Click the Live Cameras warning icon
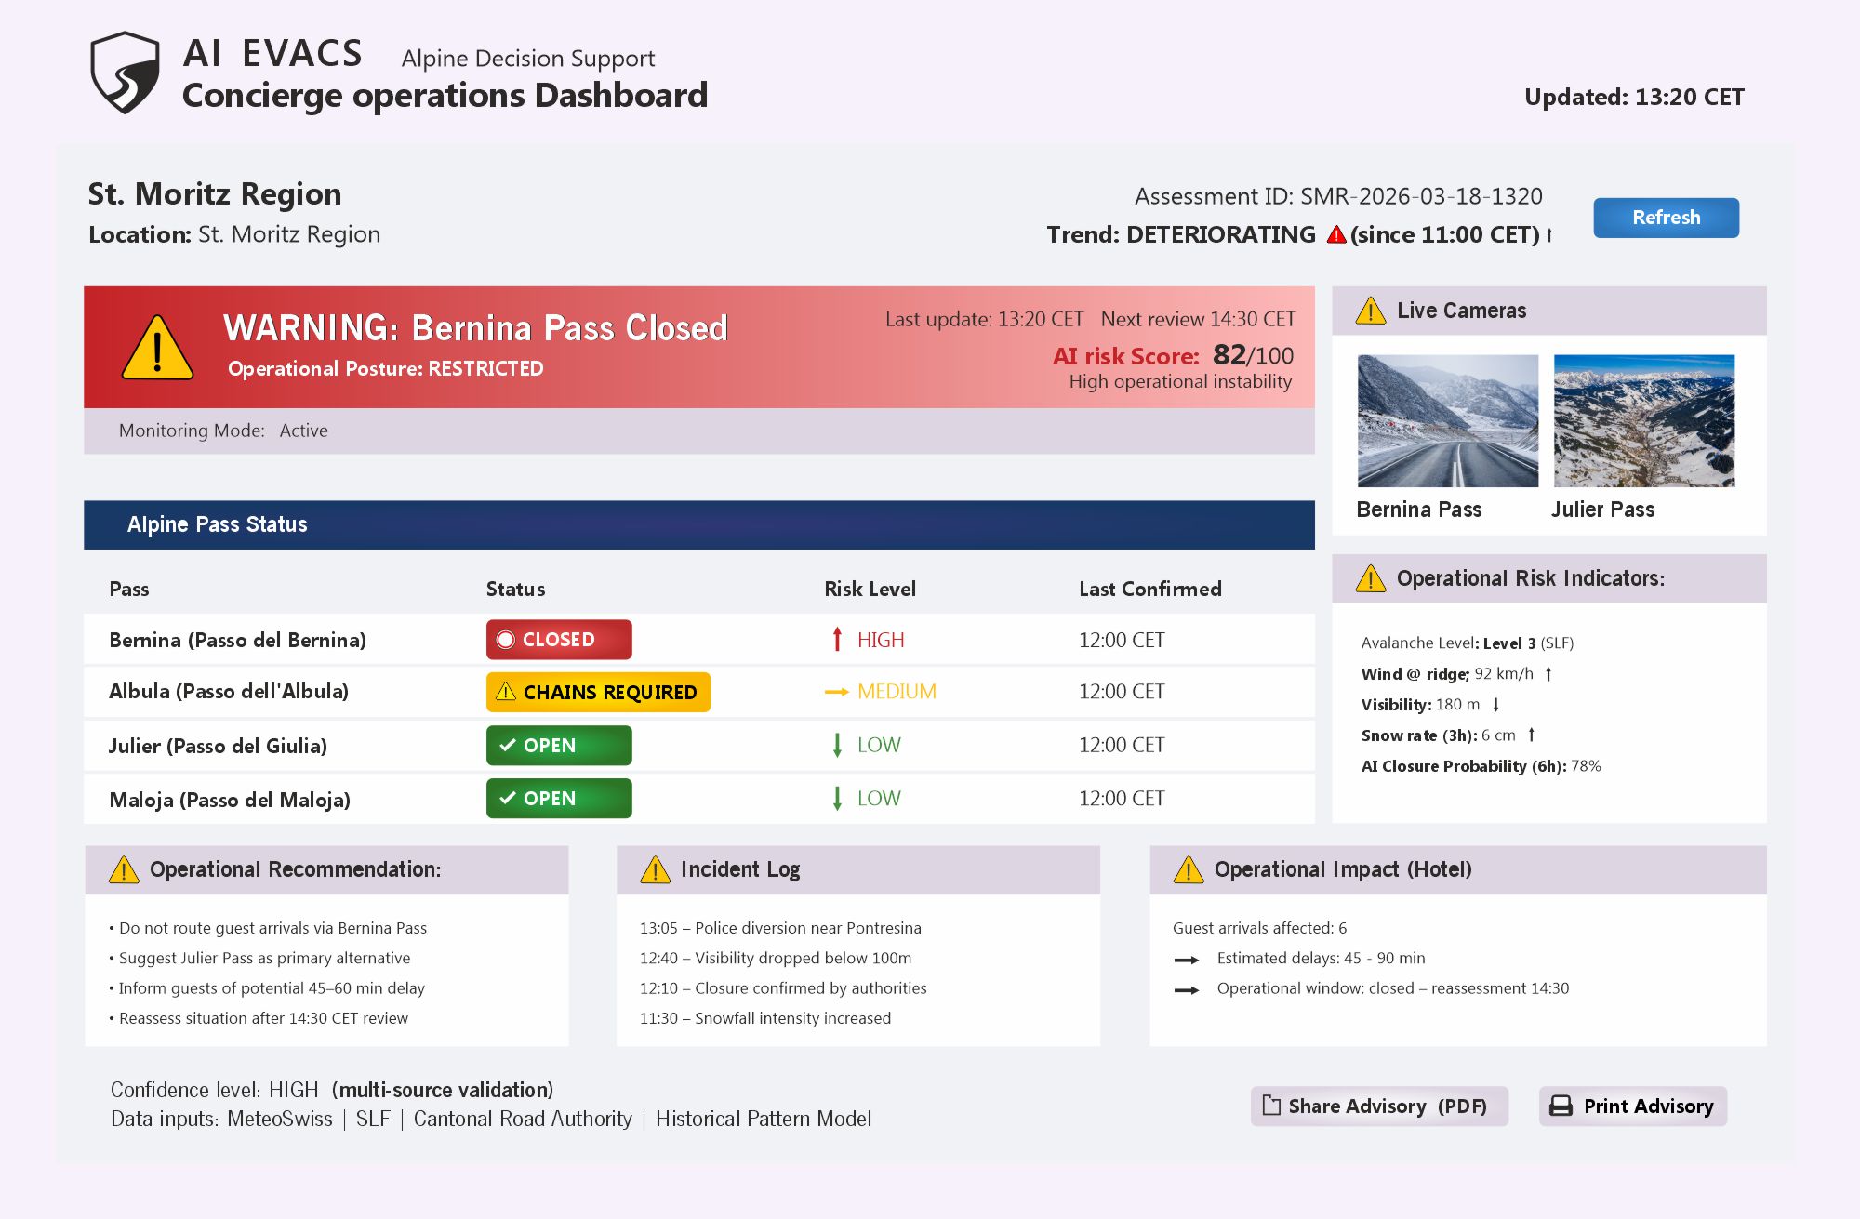 1370,311
